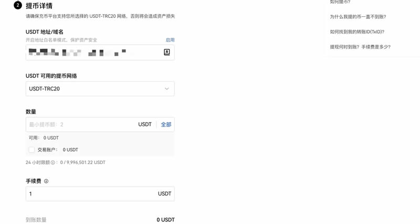Open the address book icon in address field
The height and width of the screenshot is (224, 420).
click(x=166, y=52)
